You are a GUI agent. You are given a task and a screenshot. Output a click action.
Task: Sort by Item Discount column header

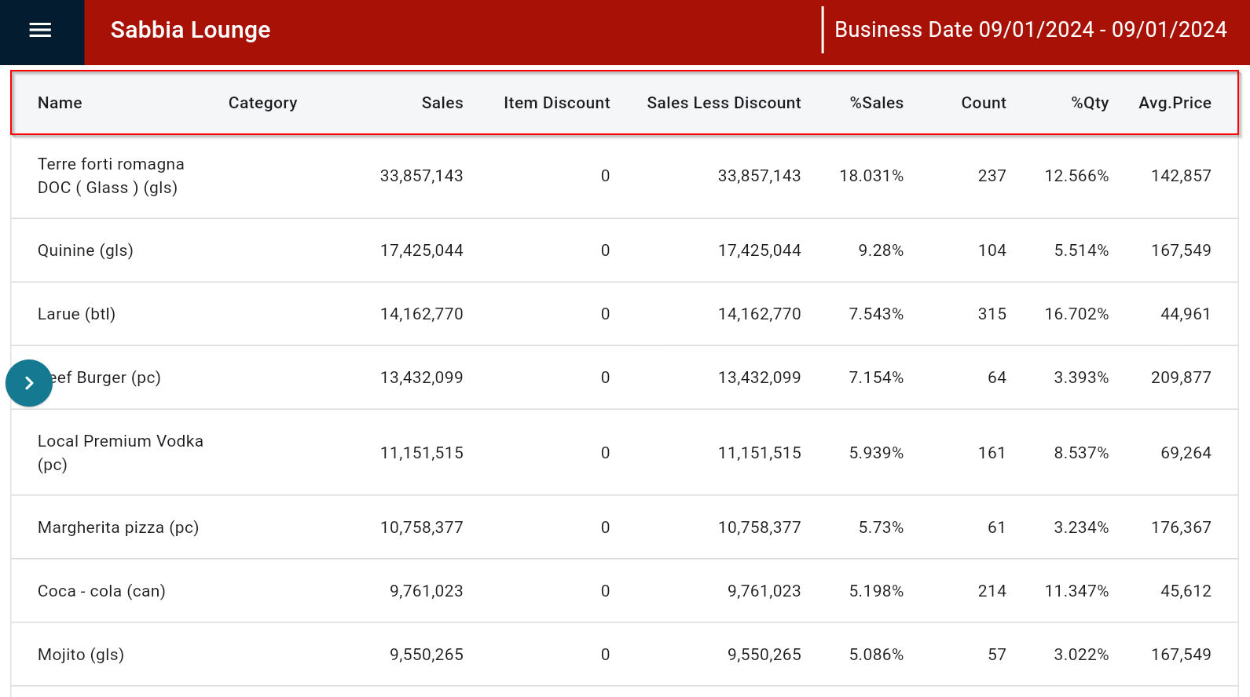click(556, 103)
